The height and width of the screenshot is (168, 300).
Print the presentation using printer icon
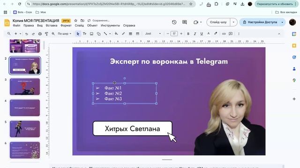click(40, 34)
